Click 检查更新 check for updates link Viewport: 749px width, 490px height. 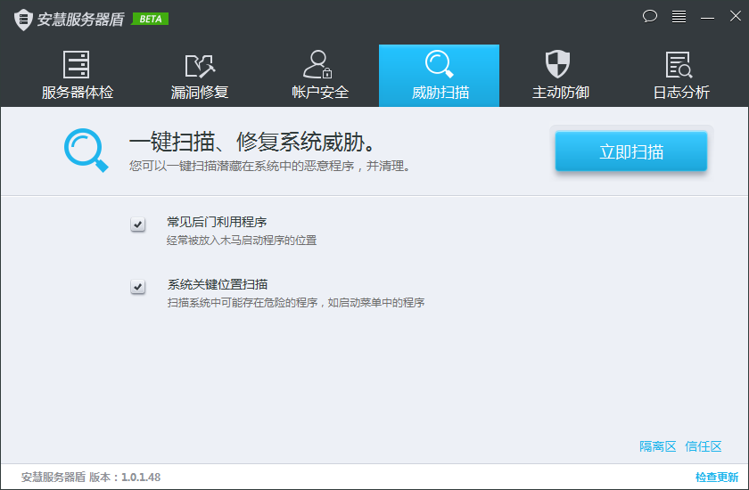pyautogui.click(x=717, y=478)
